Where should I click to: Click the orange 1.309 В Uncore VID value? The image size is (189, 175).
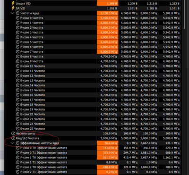(x=108, y=3)
